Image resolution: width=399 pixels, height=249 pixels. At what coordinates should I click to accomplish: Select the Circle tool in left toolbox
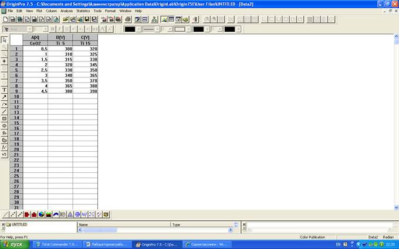pyautogui.click(x=4, y=126)
